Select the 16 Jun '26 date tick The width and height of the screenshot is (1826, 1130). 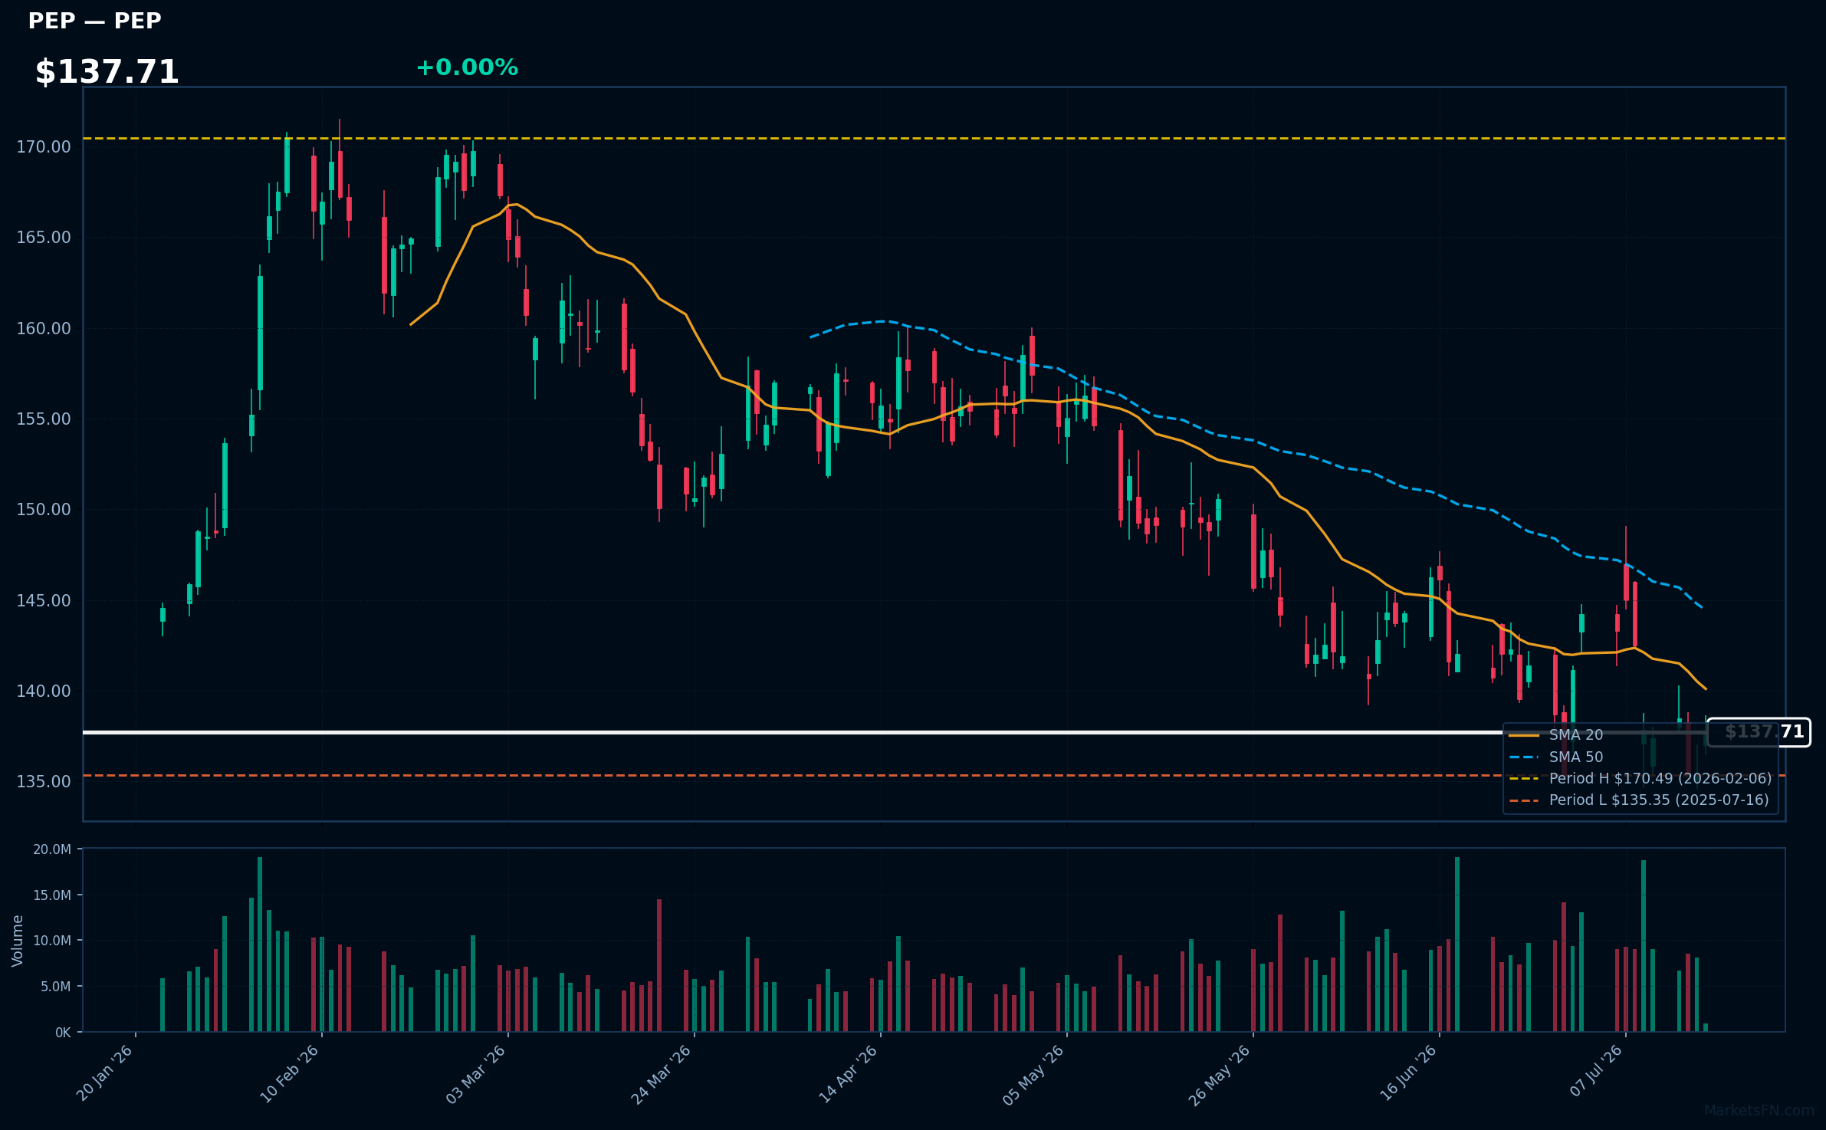[x=1408, y=1073]
